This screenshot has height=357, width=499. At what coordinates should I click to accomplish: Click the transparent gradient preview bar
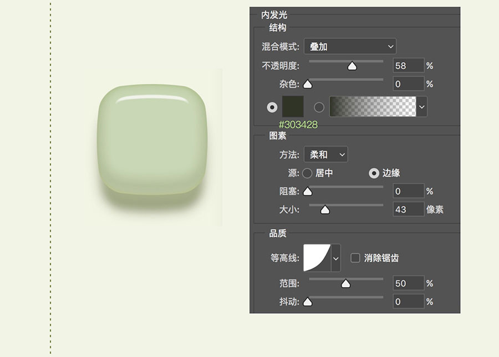pos(373,107)
